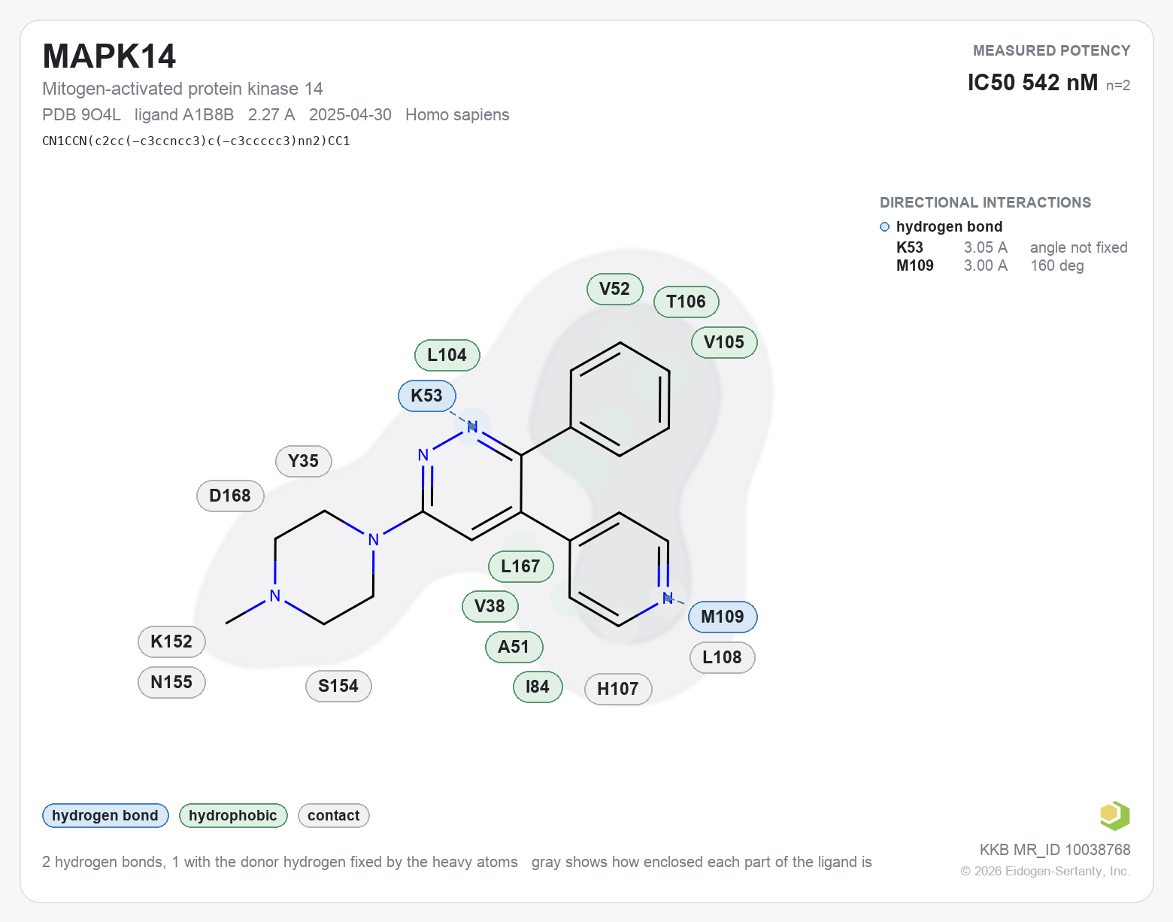Click the ligand A1B8B text
This screenshot has width=1173, height=922.
point(184,114)
